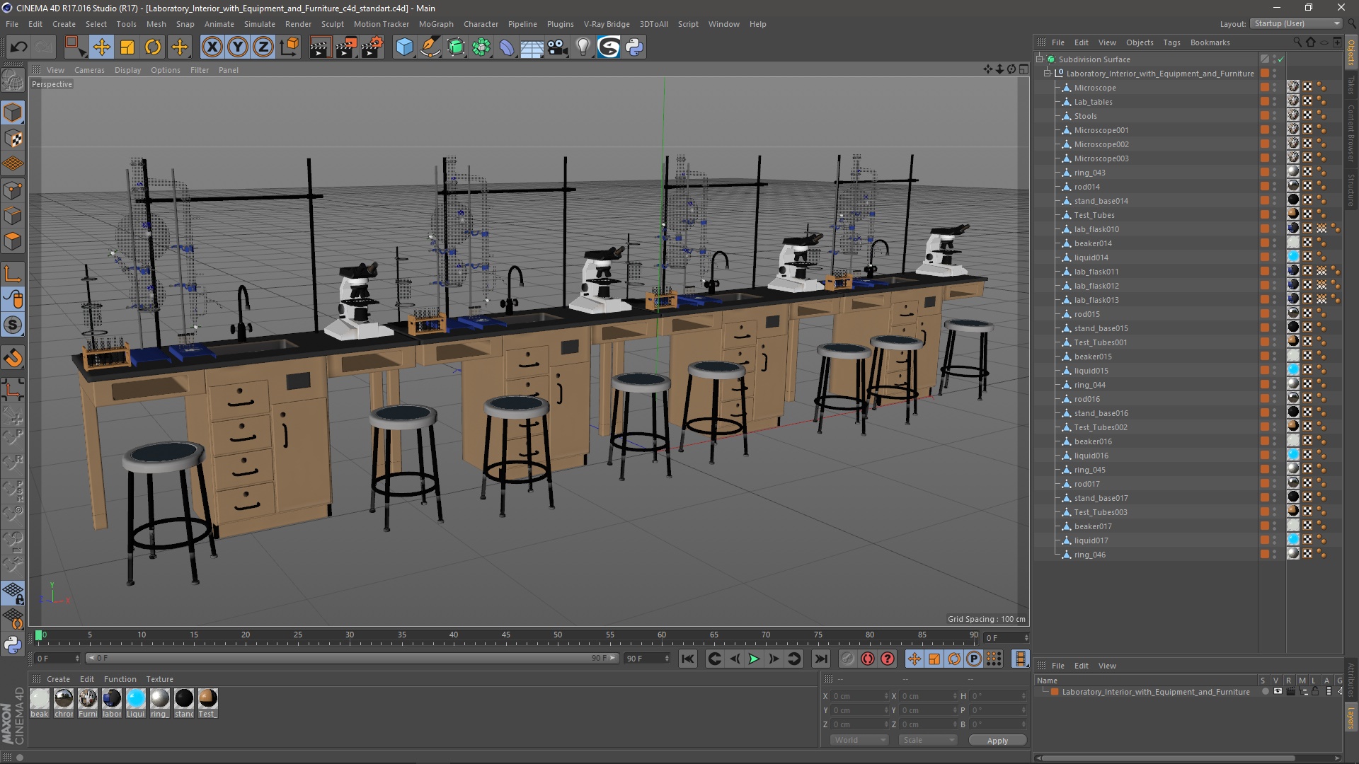
Task: Add a Cube primitive object
Action: click(404, 47)
